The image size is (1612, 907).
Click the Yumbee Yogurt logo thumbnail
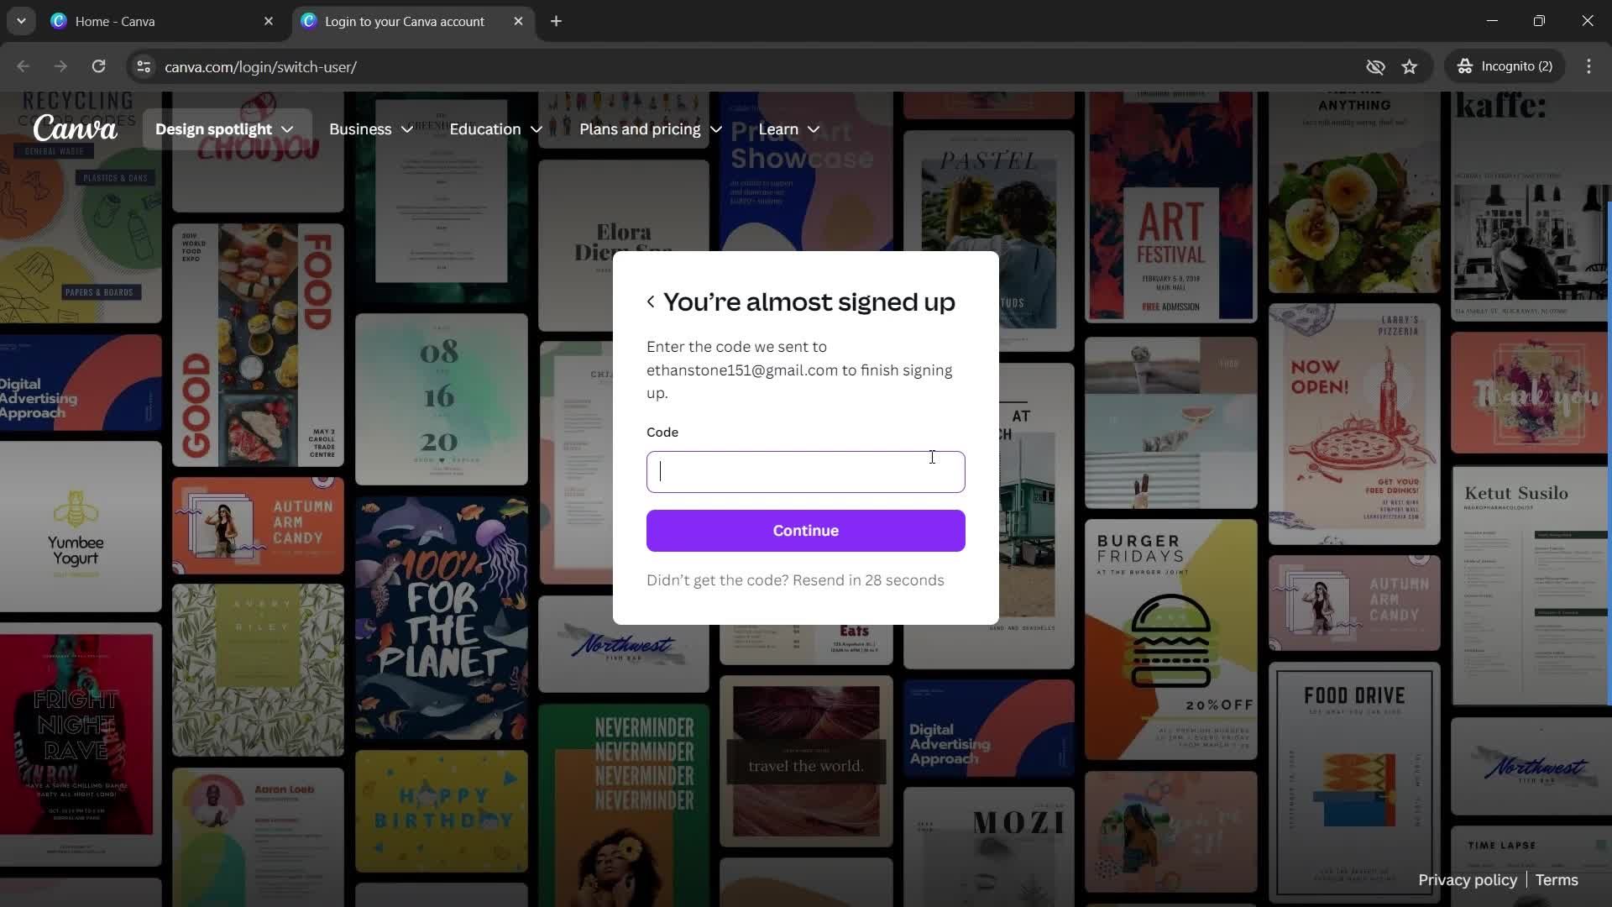[x=81, y=527]
